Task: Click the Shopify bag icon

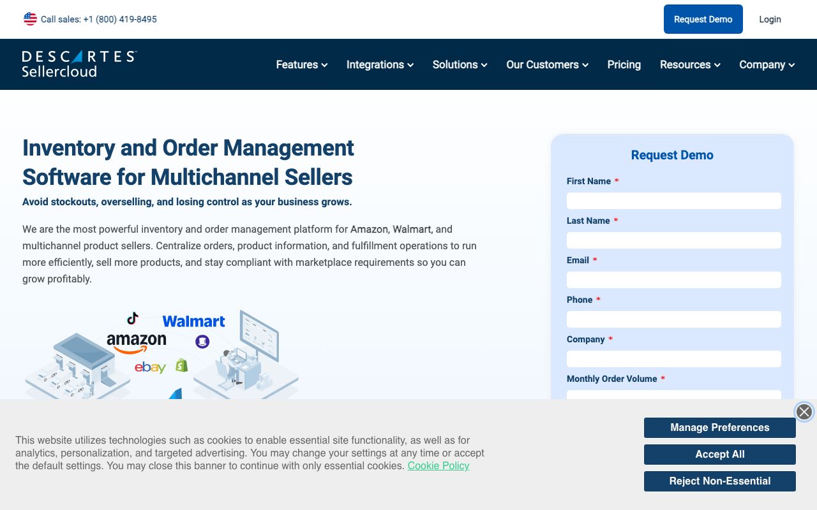Action: pos(182,365)
